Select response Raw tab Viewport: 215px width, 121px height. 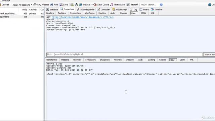(173, 60)
